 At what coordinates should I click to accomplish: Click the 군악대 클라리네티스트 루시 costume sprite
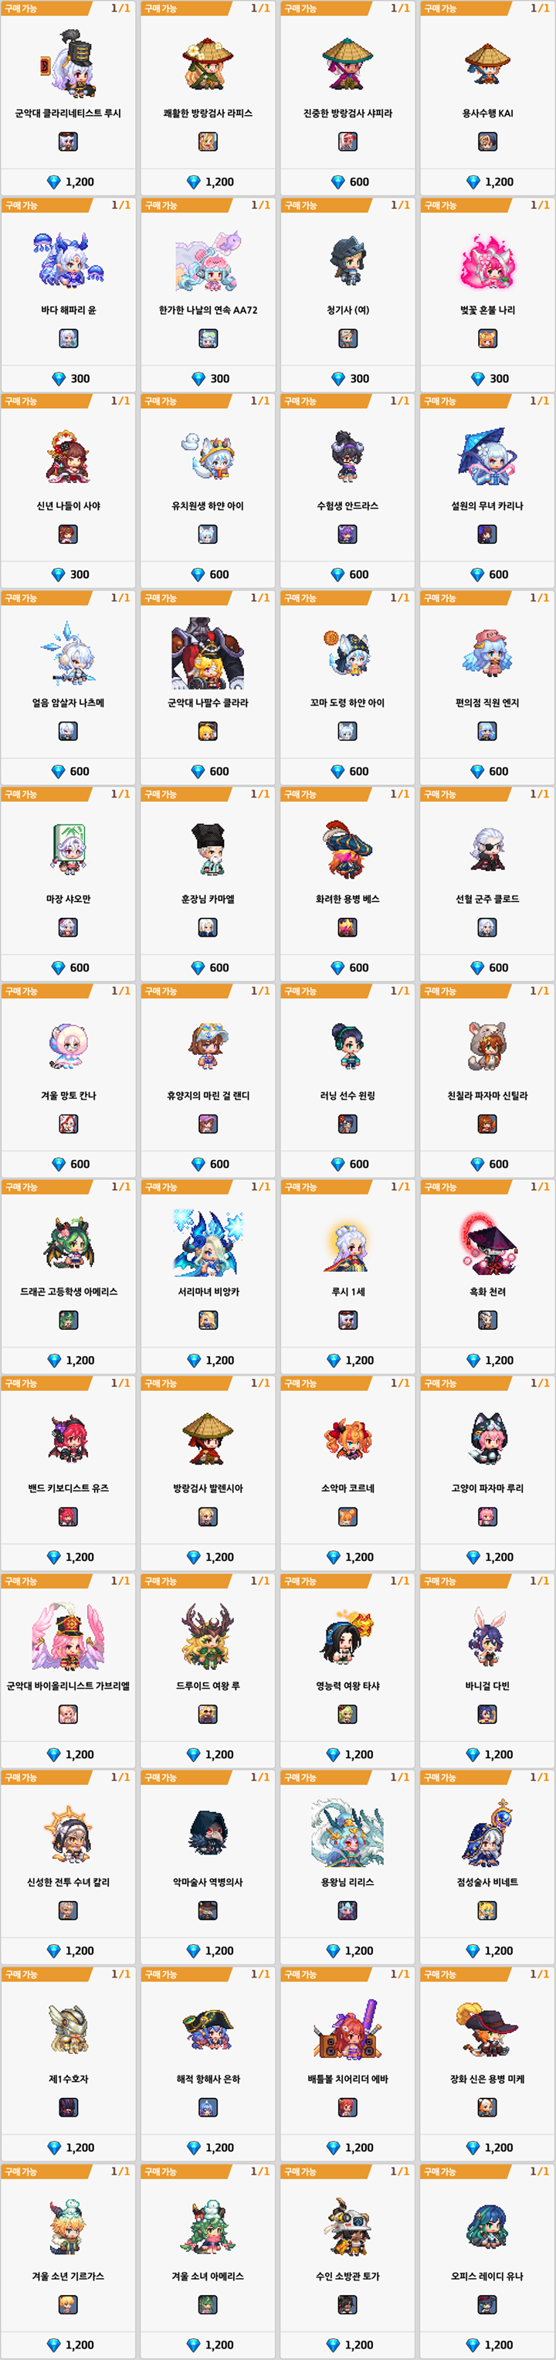click(x=67, y=63)
